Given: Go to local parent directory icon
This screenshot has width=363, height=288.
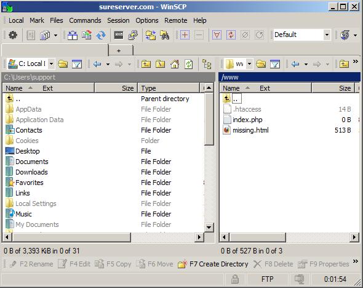Looking at the screenshot, I should tap(146, 64).
